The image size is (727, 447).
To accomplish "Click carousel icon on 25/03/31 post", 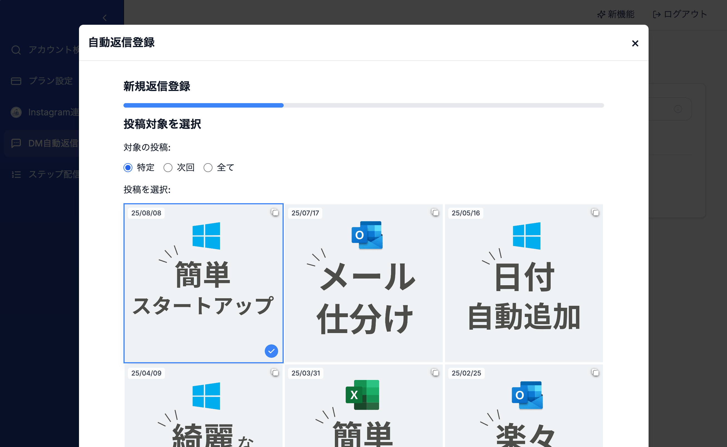I will click(435, 372).
